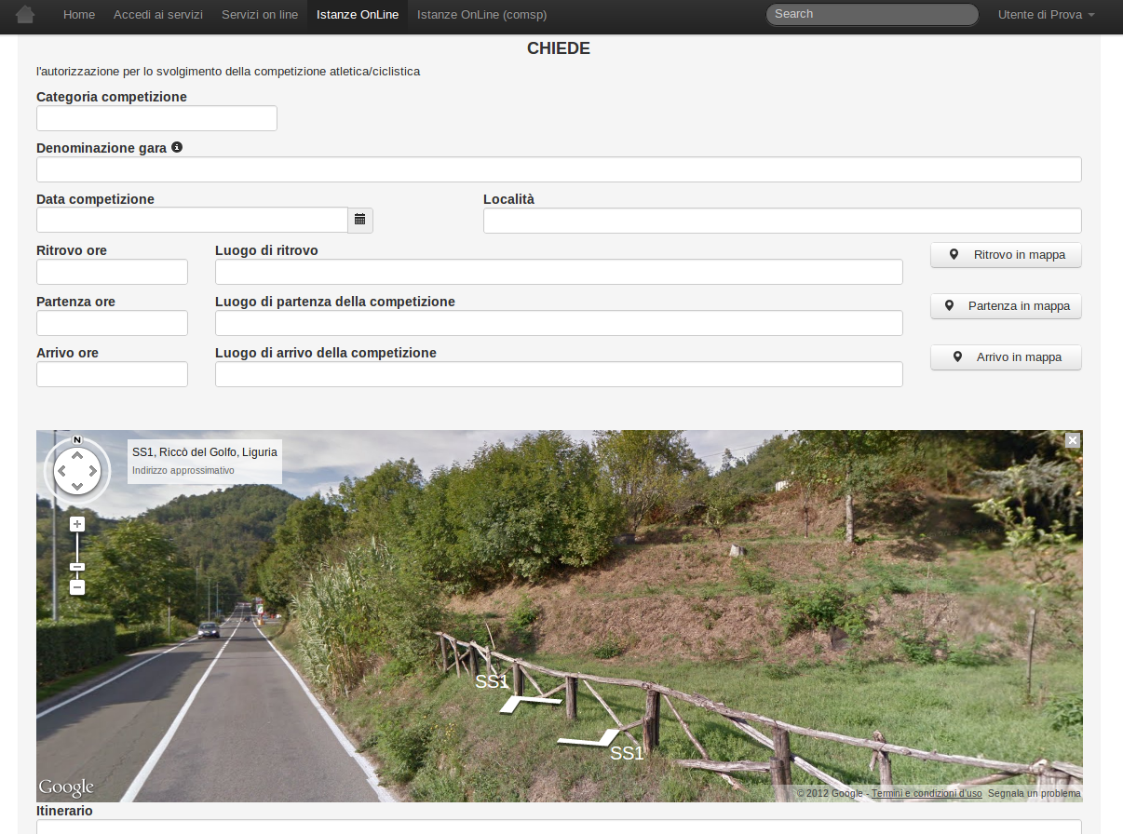Open the calendar date picker icon

359,221
